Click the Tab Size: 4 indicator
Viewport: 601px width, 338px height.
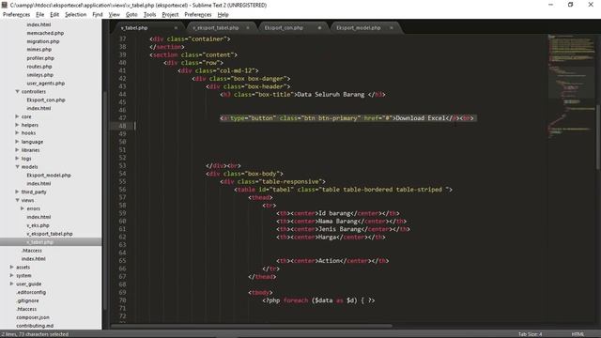[x=530, y=334]
